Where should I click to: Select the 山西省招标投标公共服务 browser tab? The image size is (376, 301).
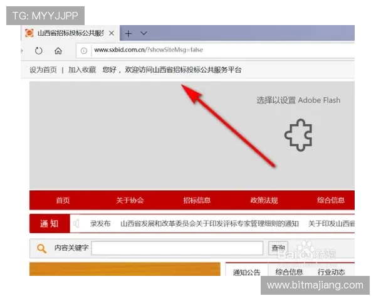coord(70,33)
